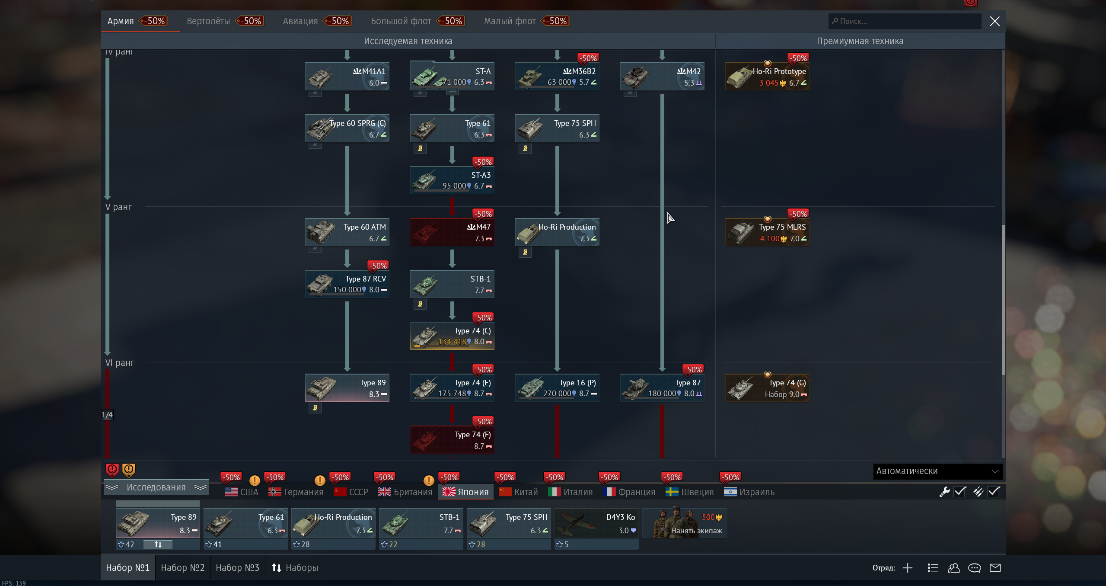Image resolution: width=1106 pixels, height=586 pixels.
Task: Click the 1/4 rank progress label
Action: [107, 415]
